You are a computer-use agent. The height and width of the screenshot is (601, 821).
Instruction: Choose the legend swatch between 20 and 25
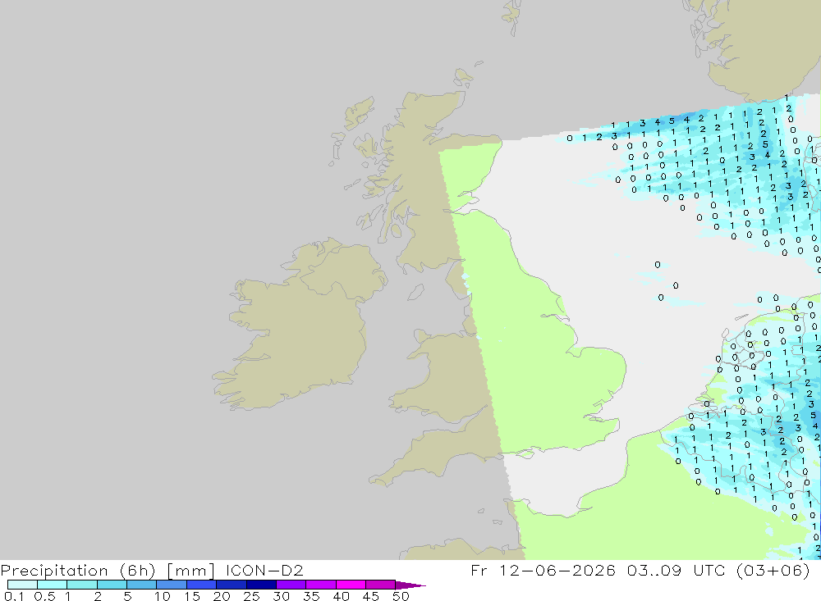pyautogui.click(x=232, y=585)
